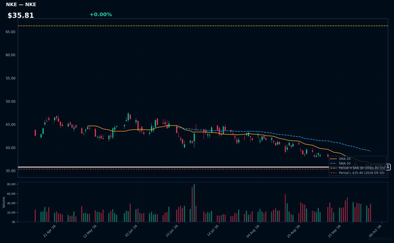Screen dimensions: 394x243
Task: Click the 0K volume axis label
Action: [x=13, y=222]
